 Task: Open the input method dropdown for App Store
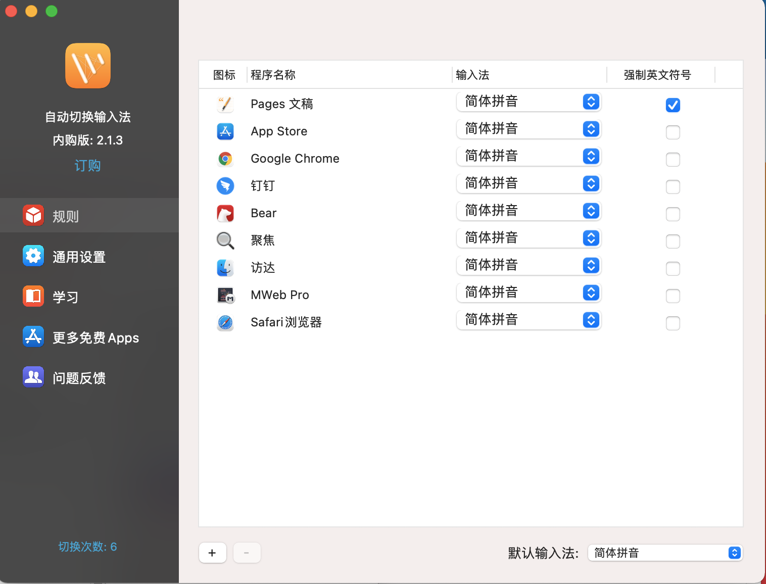tap(590, 129)
